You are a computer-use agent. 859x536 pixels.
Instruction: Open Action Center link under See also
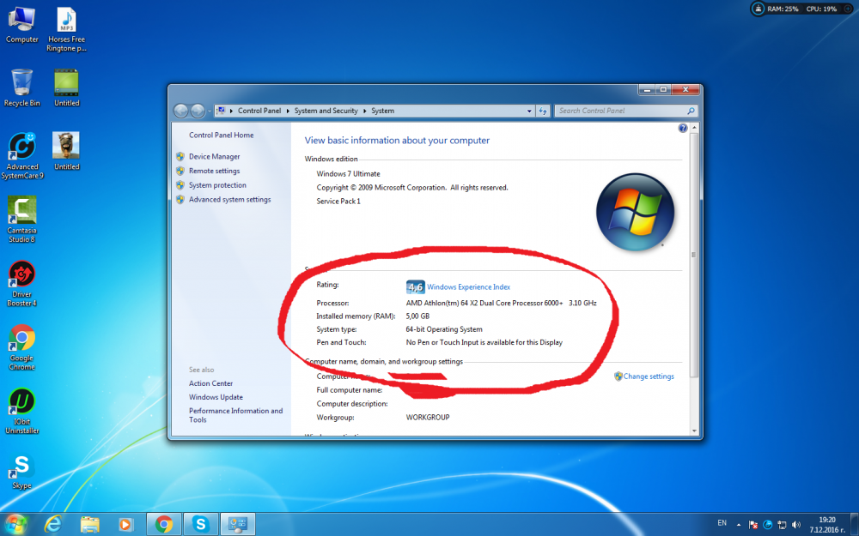click(211, 383)
